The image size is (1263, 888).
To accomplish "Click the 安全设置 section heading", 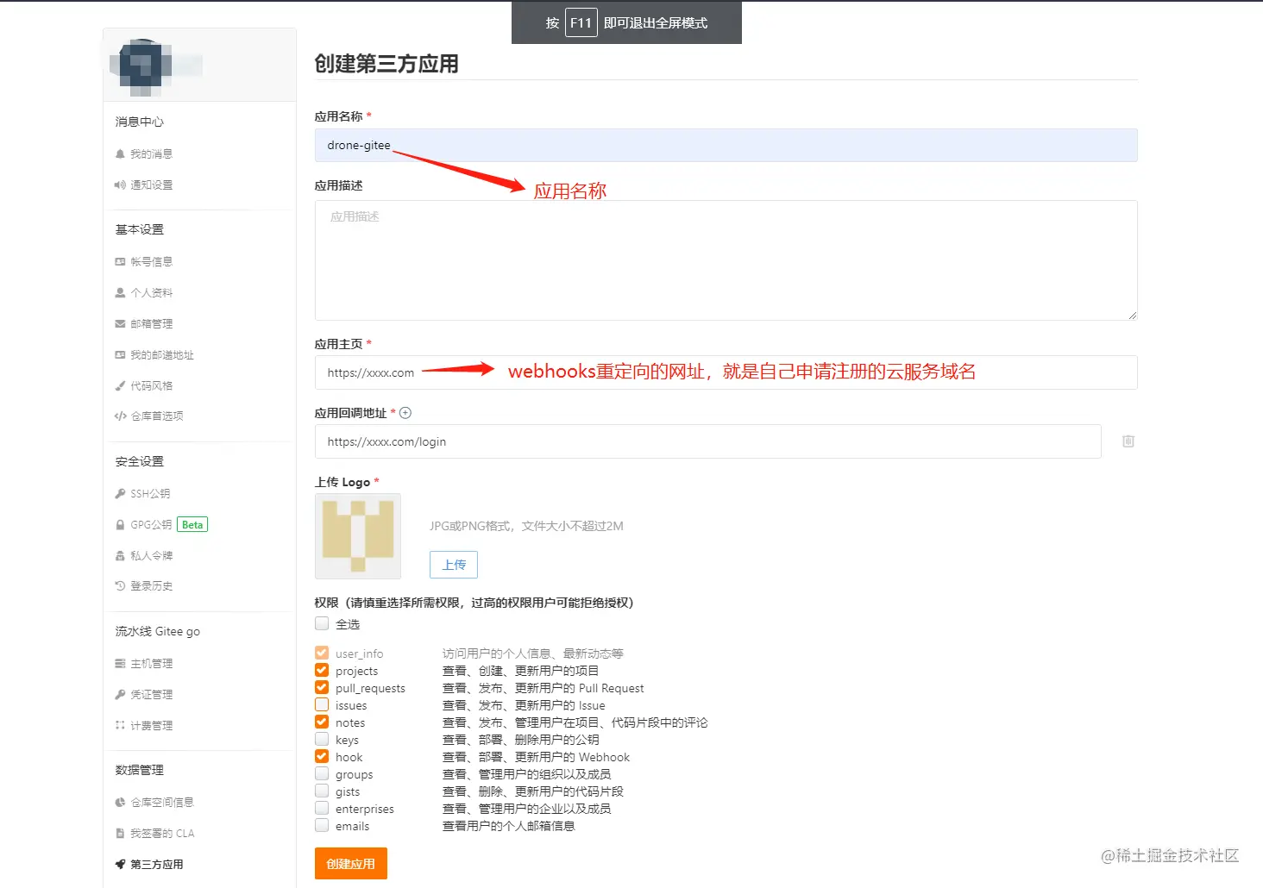I will tap(140, 462).
